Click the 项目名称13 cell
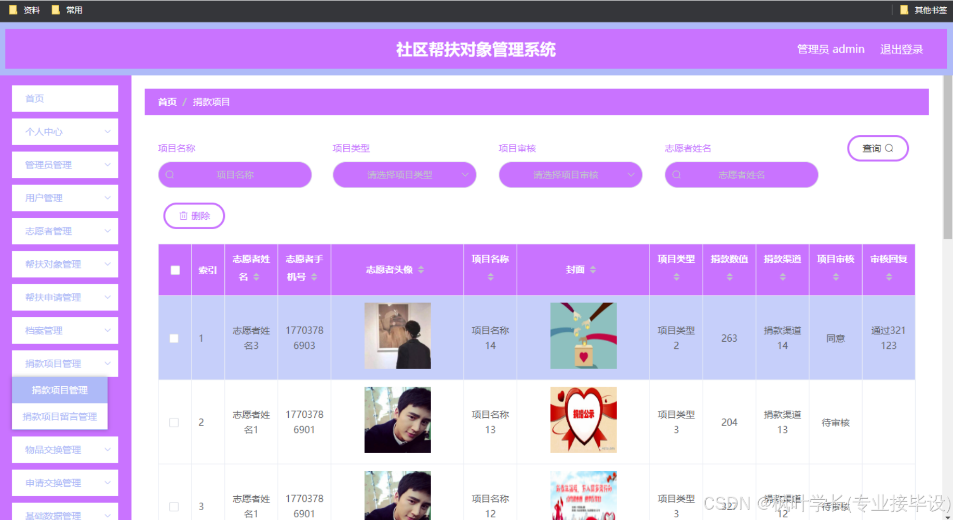The height and width of the screenshot is (520, 953). [x=490, y=422]
